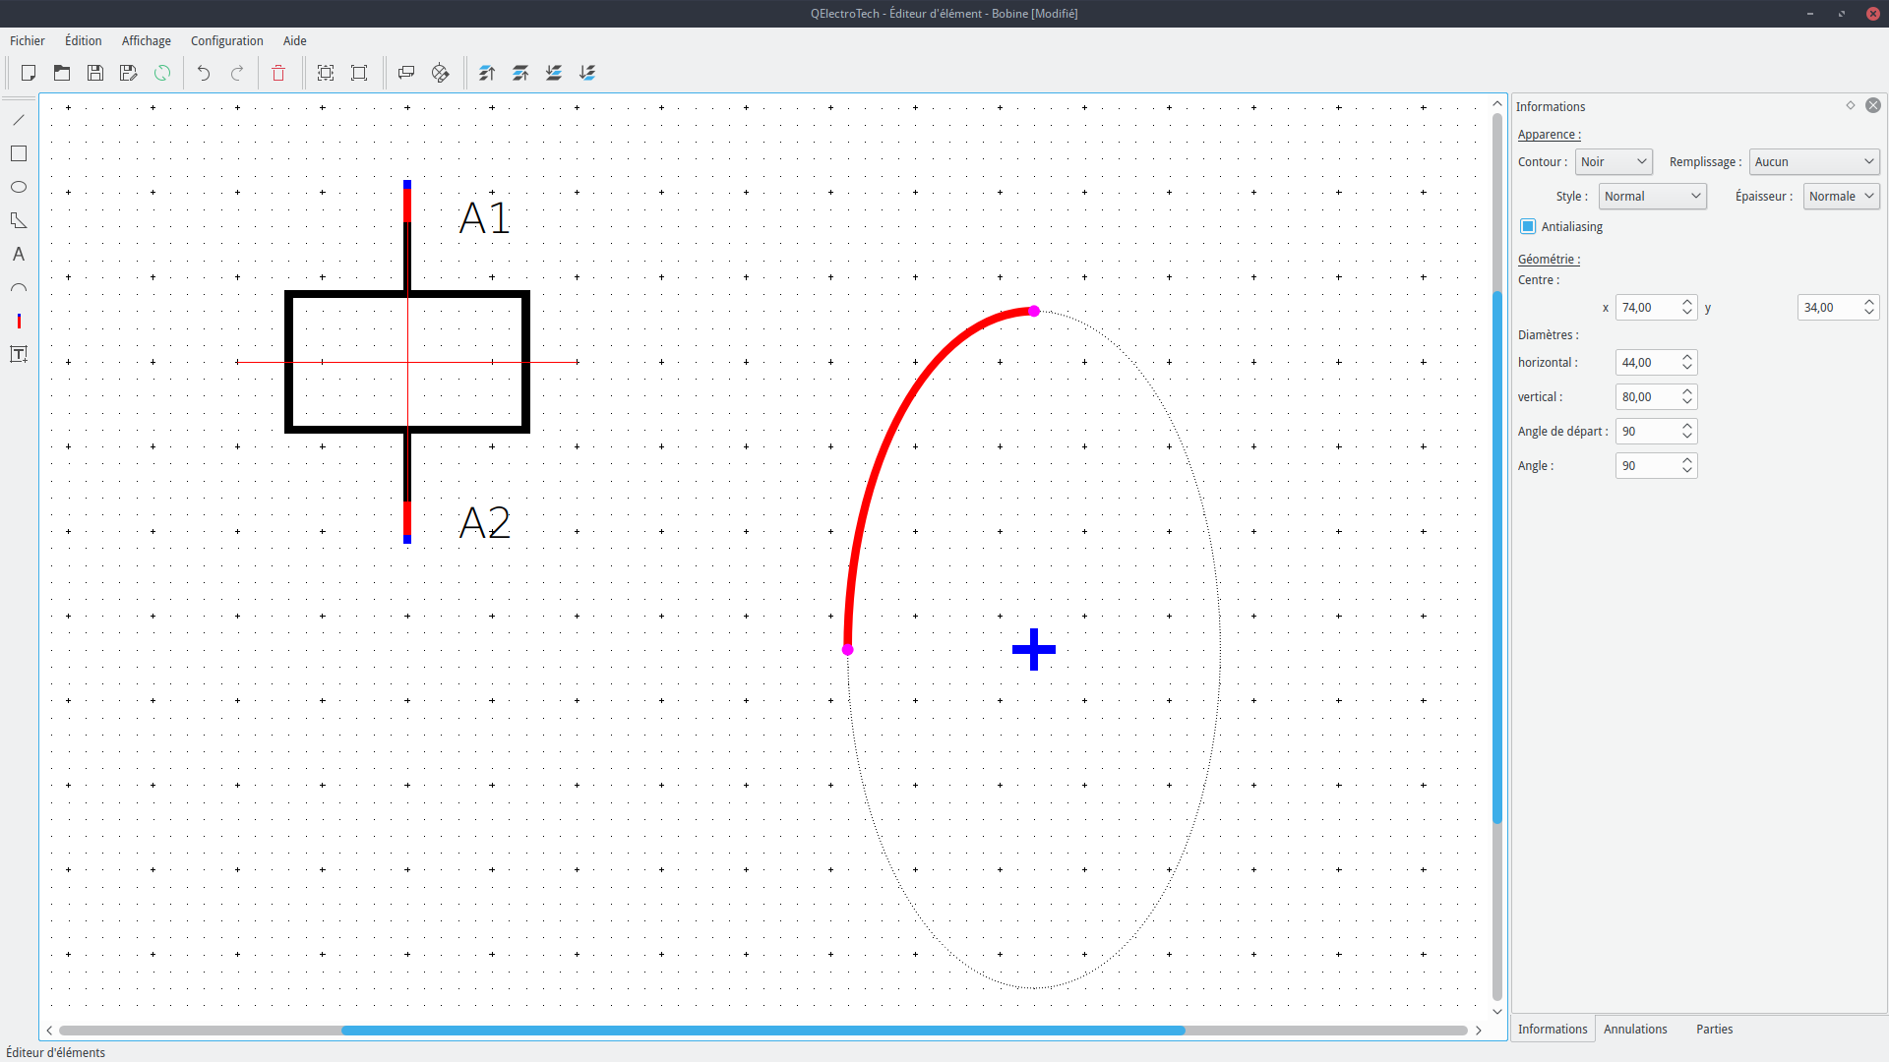Undo the last action
The height and width of the screenshot is (1062, 1889).
[204, 73]
